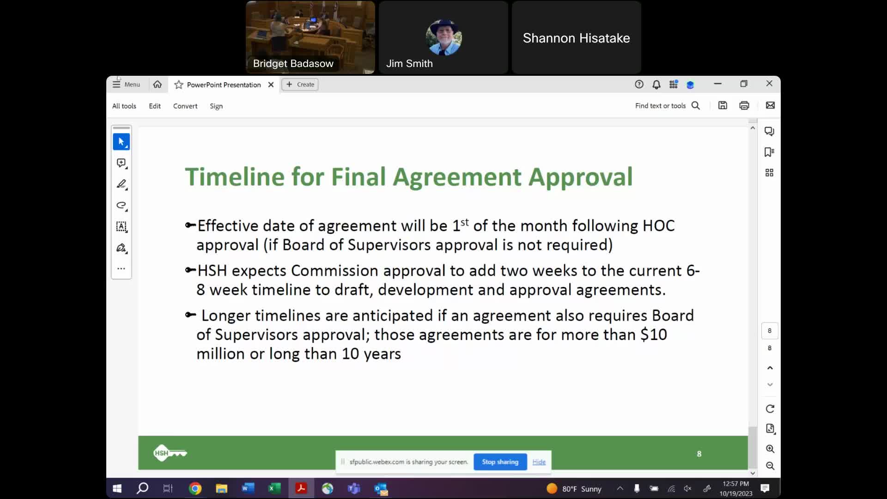Open the hamburger Menu
The width and height of the screenshot is (887, 499).
click(x=126, y=85)
